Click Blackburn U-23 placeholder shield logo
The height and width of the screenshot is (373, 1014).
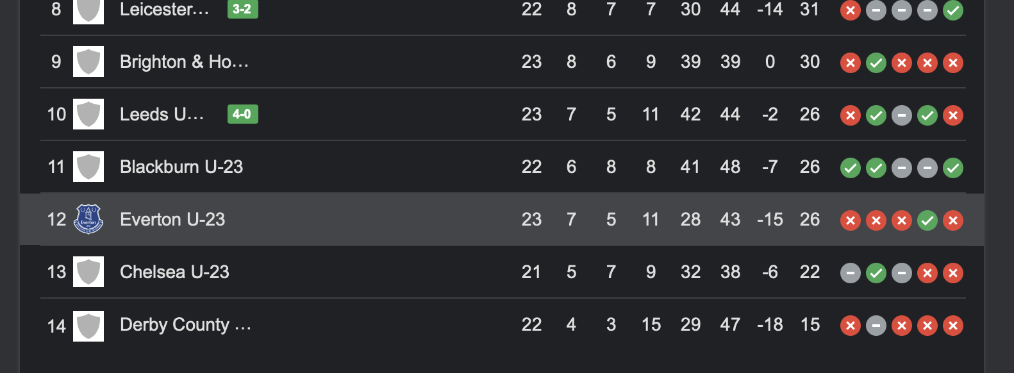pyautogui.click(x=88, y=167)
